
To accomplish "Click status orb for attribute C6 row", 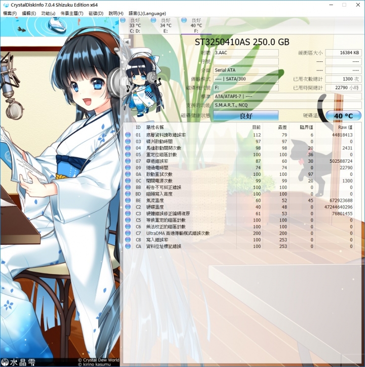I will coord(128,227).
